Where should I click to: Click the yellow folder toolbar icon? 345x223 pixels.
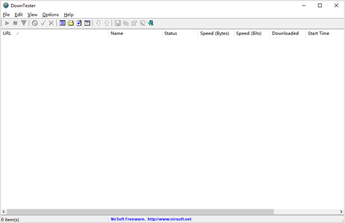point(70,23)
